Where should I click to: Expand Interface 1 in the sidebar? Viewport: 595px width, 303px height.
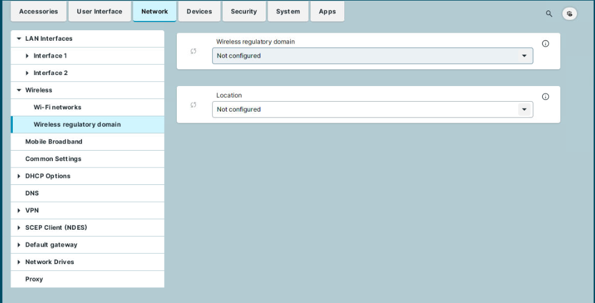pyautogui.click(x=27, y=56)
